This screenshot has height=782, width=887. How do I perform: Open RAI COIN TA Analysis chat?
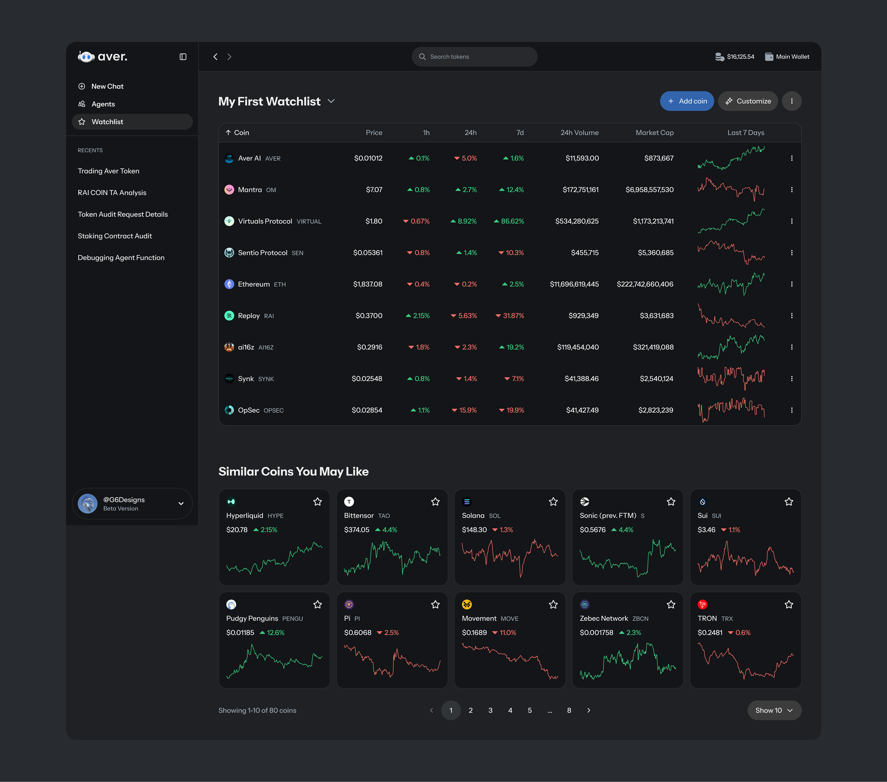point(112,193)
